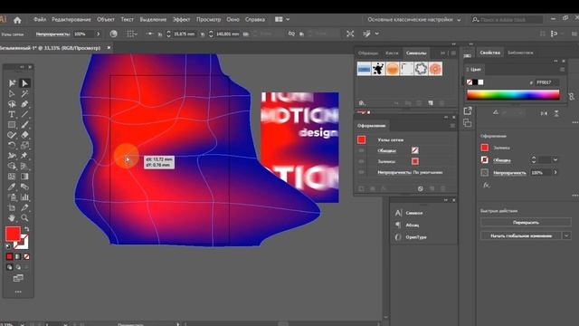
Task: Open the Эффект menu
Action: (x=181, y=20)
